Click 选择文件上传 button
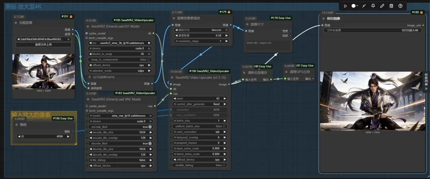 43,45
